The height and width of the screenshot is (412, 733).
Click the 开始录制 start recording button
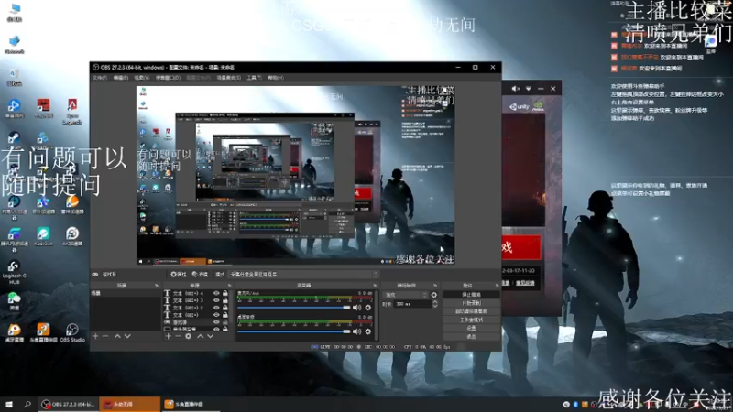click(471, 303)
